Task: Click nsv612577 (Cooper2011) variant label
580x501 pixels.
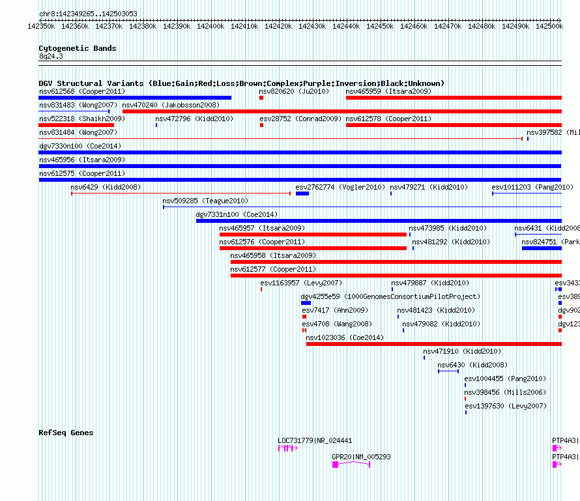Action: (273, 269)
